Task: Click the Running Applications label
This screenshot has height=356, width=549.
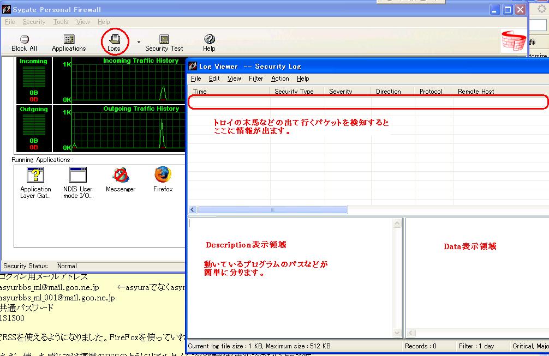Action: tap(43, 160)
